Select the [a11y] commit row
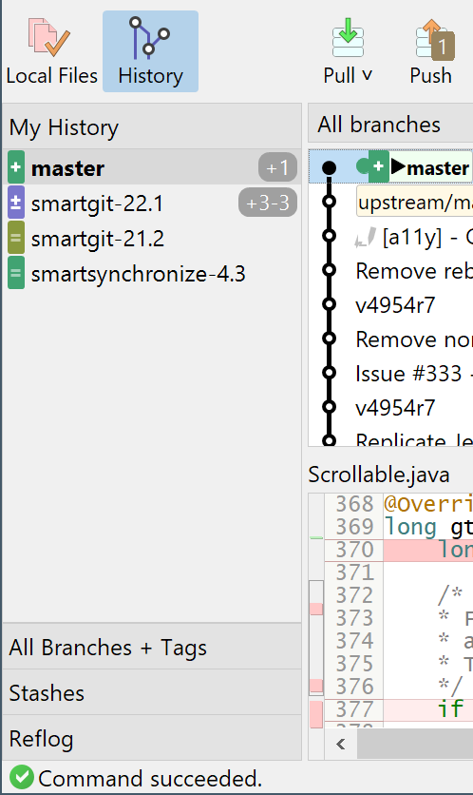Viewport: 473px width, 795px height. coord(390,236)
